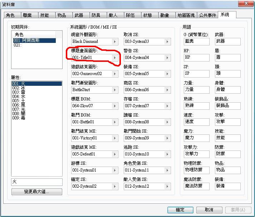Click the 熟練 term input field

197,106
